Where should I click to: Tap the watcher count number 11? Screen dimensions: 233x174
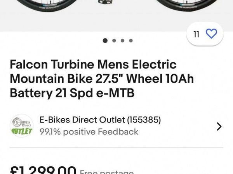click(x=196, y=34)
